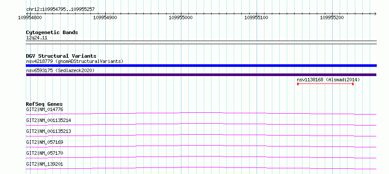Select transcript GIT2|NM_057170
389x174 pixels.
(x=45, y=153)
